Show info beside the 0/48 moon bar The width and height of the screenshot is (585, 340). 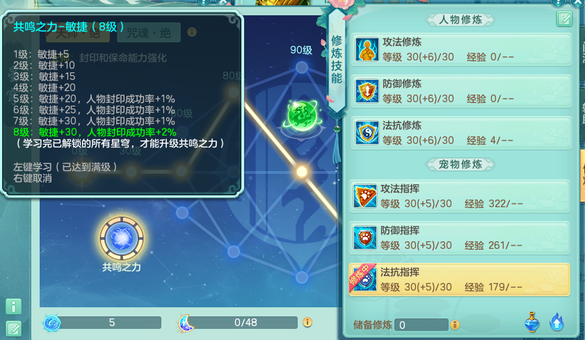(307, 322)
